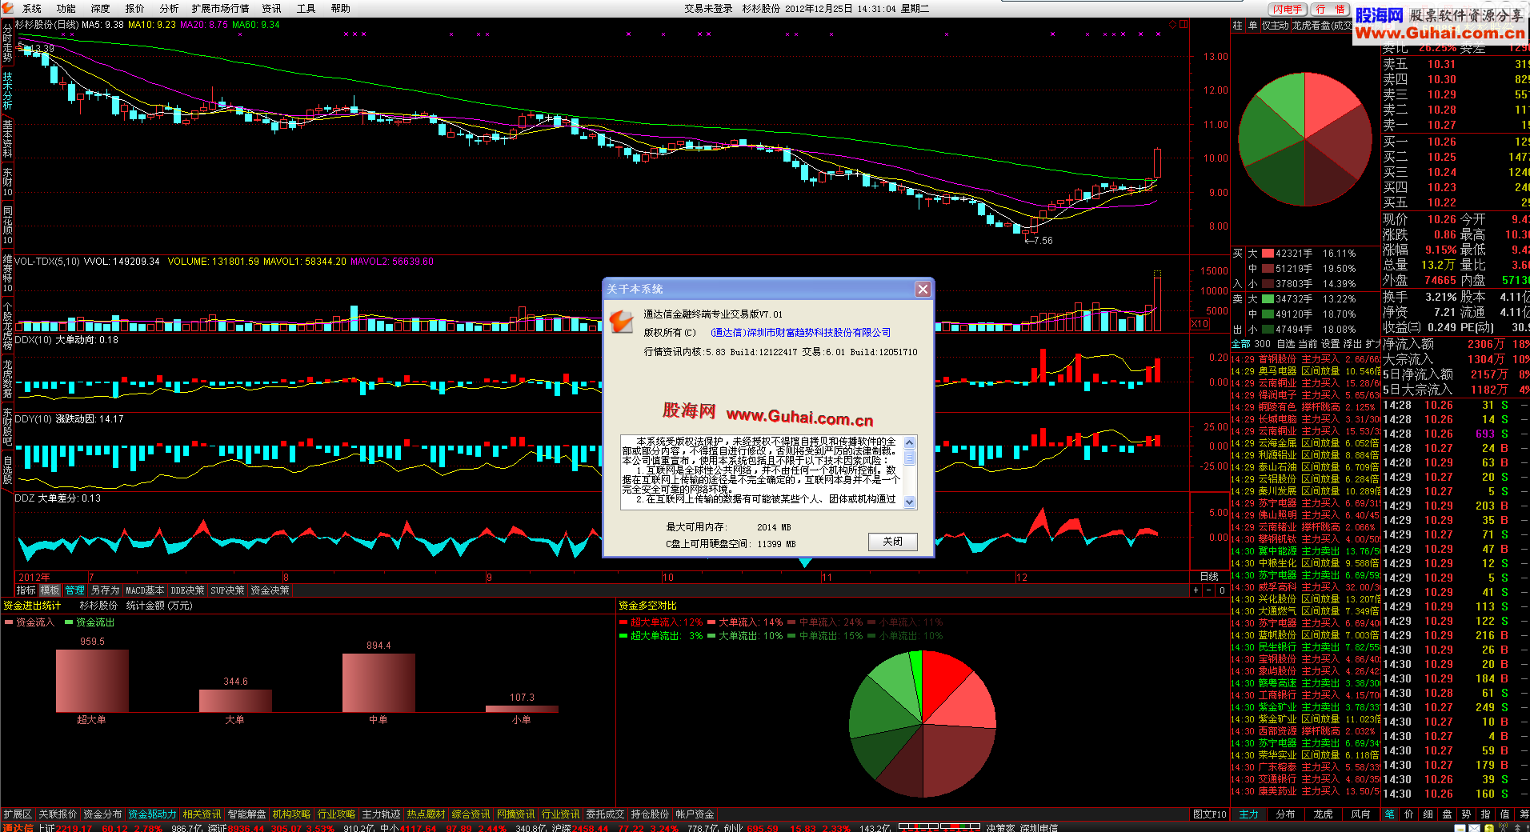Screen dimensions: 1530x832
Task: Click 管理 in the indicator bar
Action: pyautogui.click(x=74, y=590)
